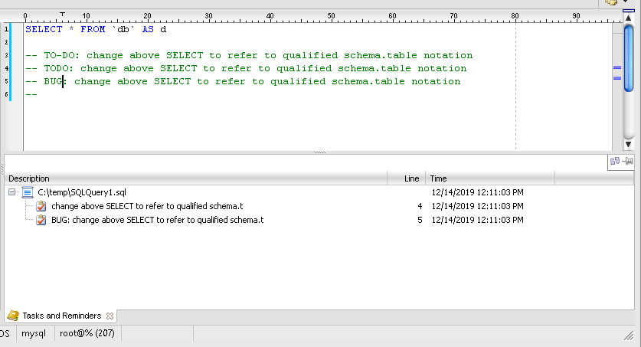The image size is (641, 347).
Task: Close the Tasks and Reminders tab
Action: [110, 316]
